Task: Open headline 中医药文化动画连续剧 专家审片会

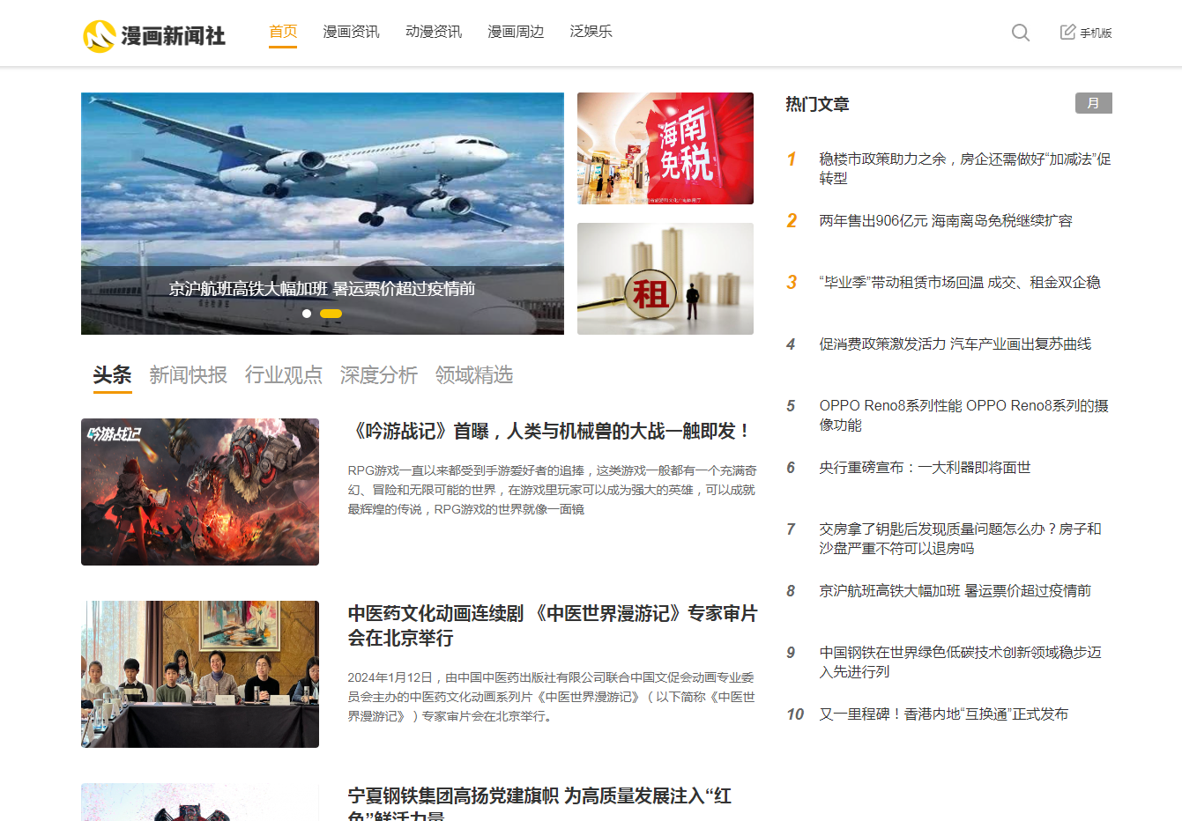Action: (553, 625)
